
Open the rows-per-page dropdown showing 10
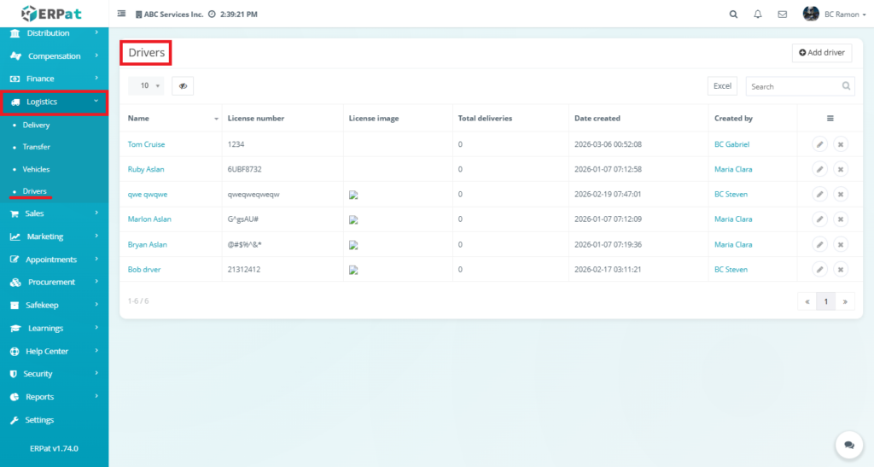pyautogui.click(x=146, y=86)
